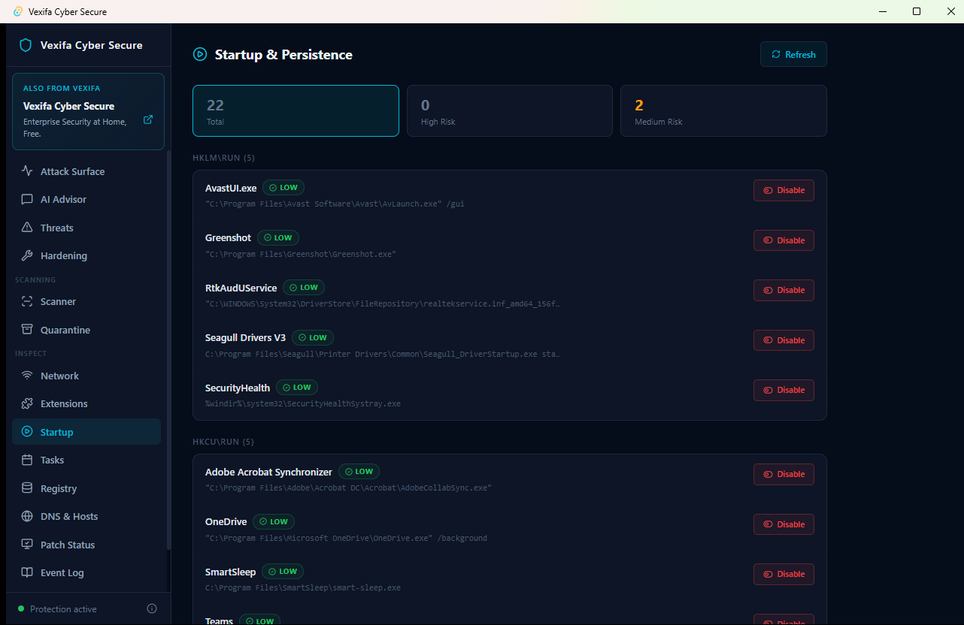
Task: Click the LOW badge next to SecurityHealth
Action: click(297, 388)
